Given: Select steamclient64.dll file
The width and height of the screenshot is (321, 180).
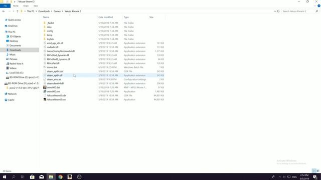Looking at the screenshot, I should tap(55, 83).
